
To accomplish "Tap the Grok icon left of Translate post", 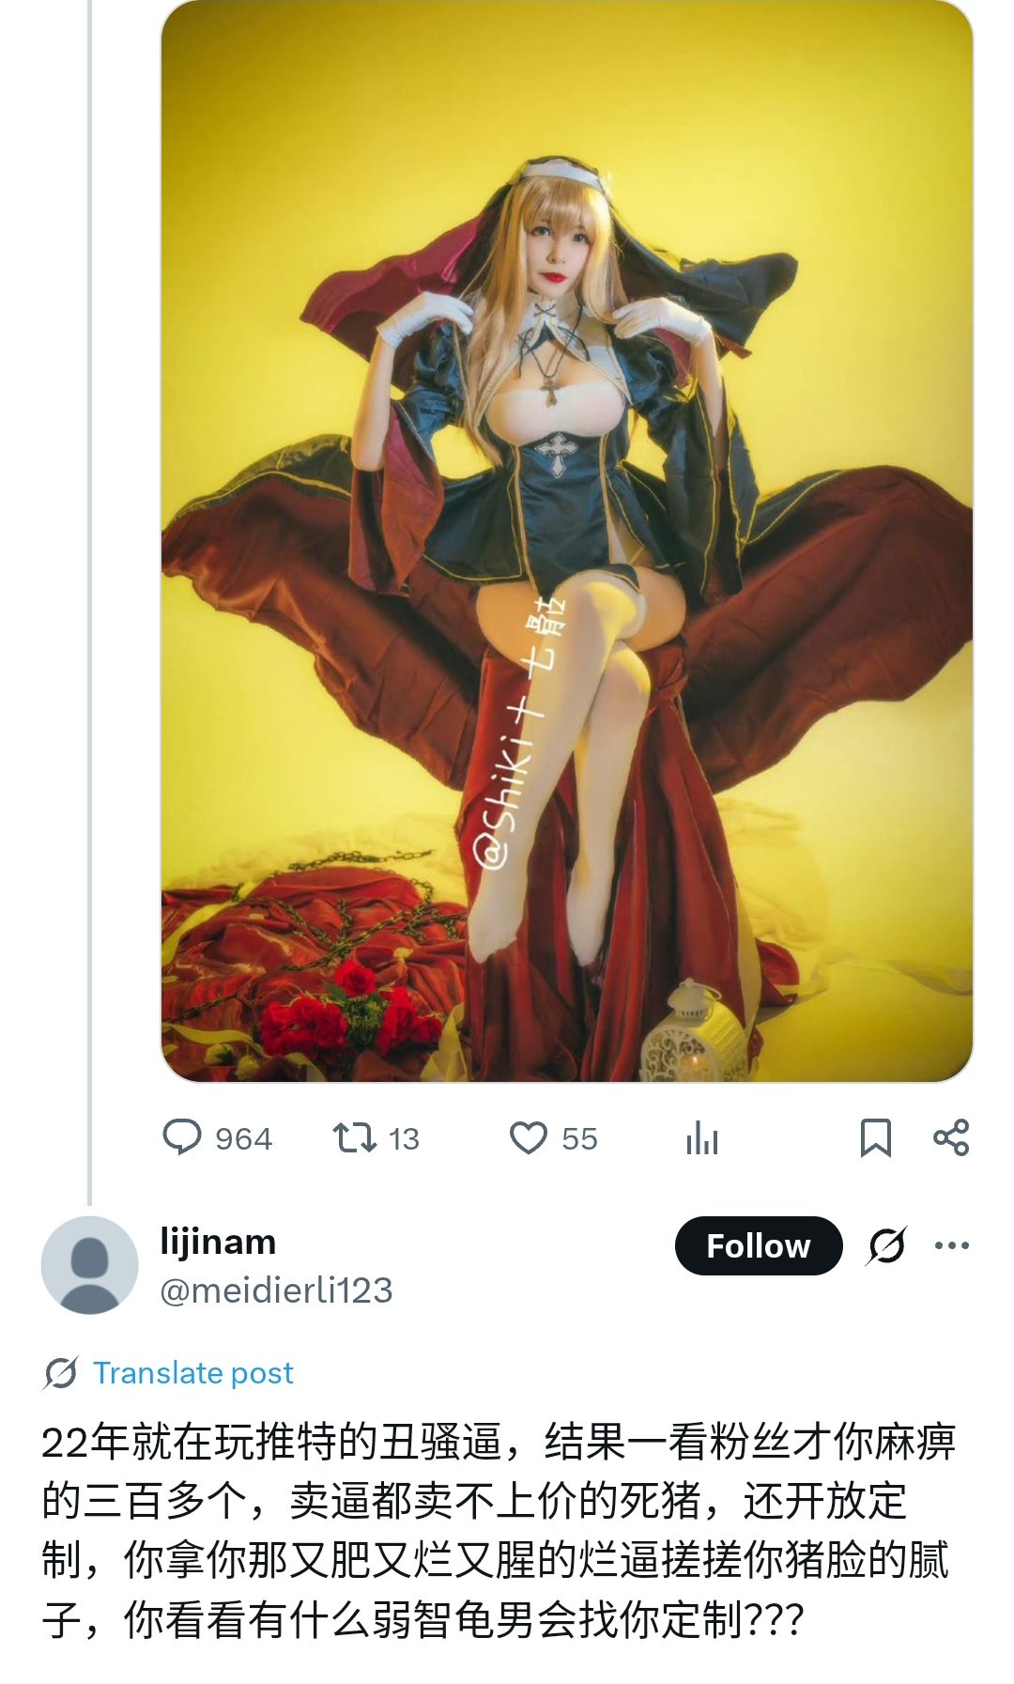I will pyautogui.click(x=61, y=1373).
